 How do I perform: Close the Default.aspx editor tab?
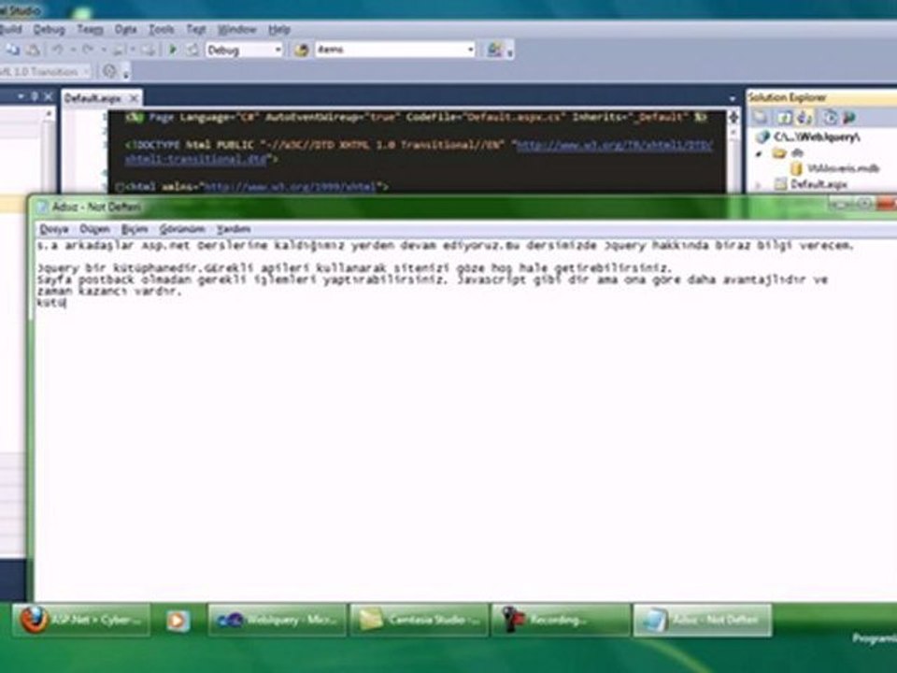pyautogui.click(x=134, y=98)
